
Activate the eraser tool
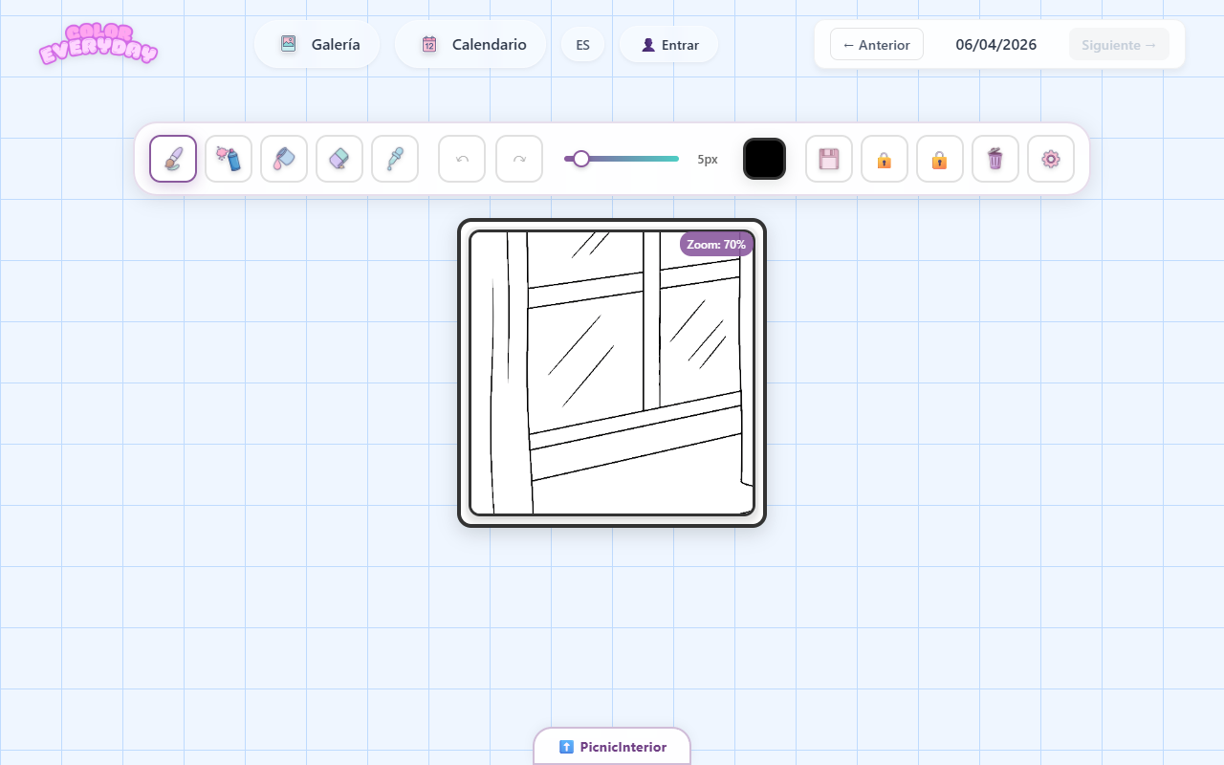click(x=339, y=159)
